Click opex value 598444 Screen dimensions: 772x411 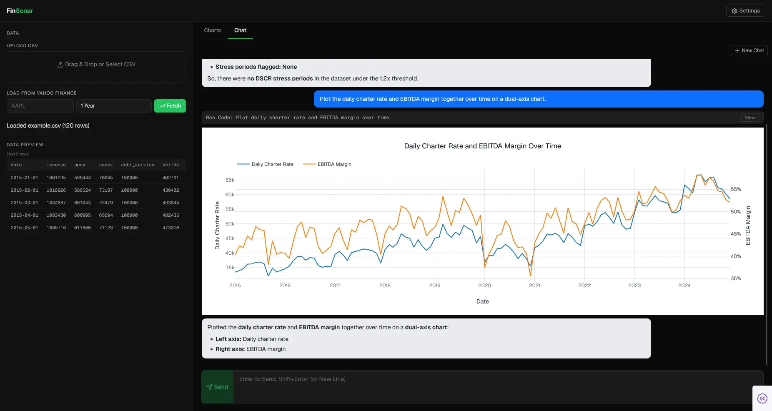pos(83,178)
